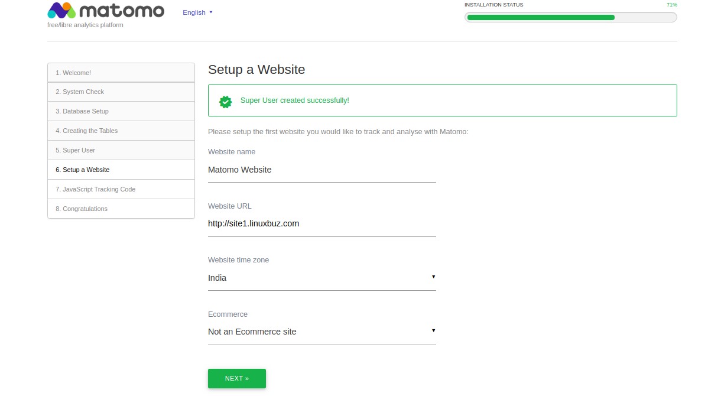Image resolution: width=721 pixels, height=396 pixels.
Task: Click the Ecommerce field label
Action: pos(228,314)
